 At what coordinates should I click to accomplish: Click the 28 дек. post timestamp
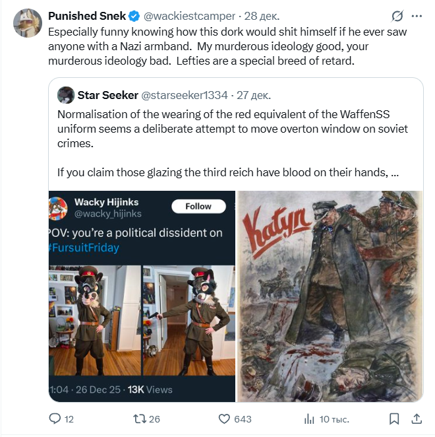pyautogui.click(x=261, y=16)
